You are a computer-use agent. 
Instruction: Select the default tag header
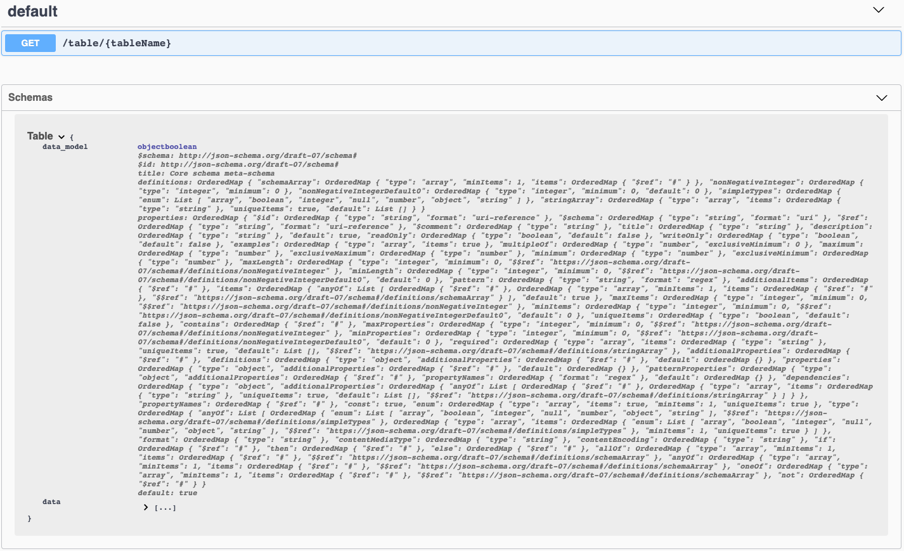(32, 11)
